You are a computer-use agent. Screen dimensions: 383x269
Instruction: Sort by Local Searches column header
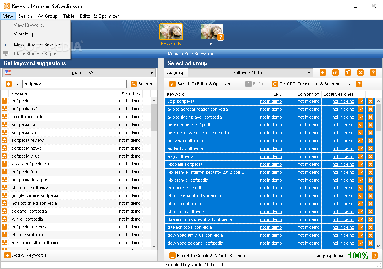point(339,94)
